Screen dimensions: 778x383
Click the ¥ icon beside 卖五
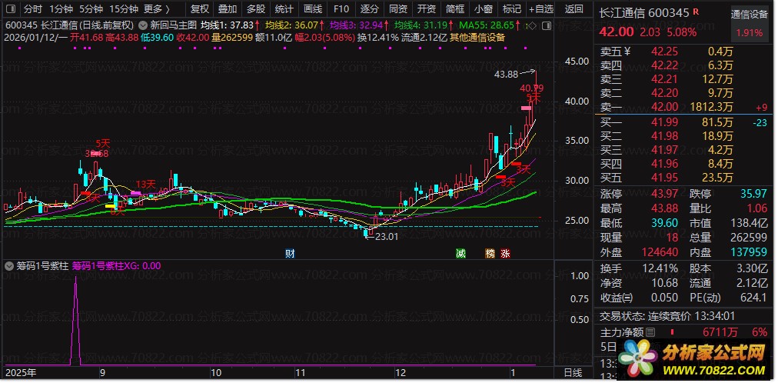coord(627,51)
